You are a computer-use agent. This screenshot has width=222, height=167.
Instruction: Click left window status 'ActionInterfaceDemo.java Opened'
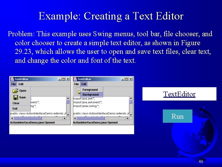[32, 122]
